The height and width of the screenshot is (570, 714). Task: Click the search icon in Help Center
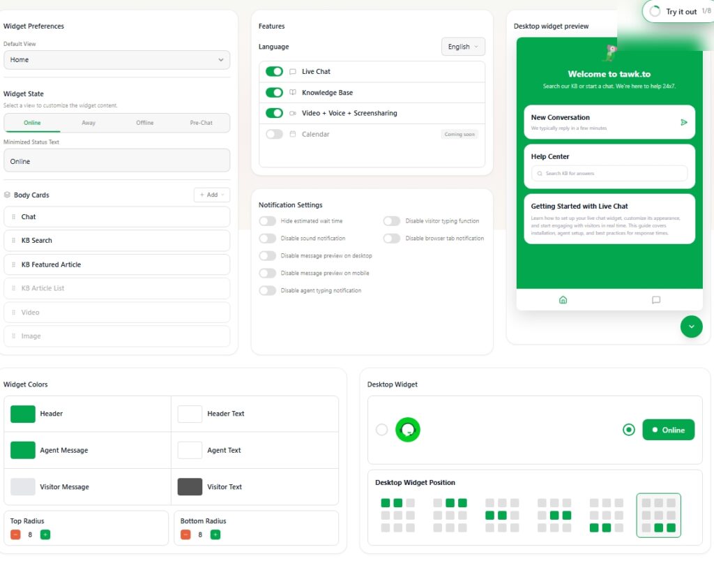coord(540,174)
